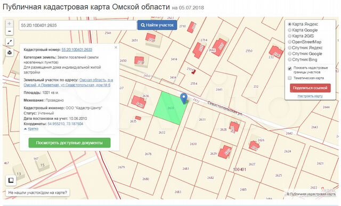Image resolution: width=341 pixels, height=206 pixels.
Task: Select the green highlighted parcel 2633
Action: [x=170, y=108]
